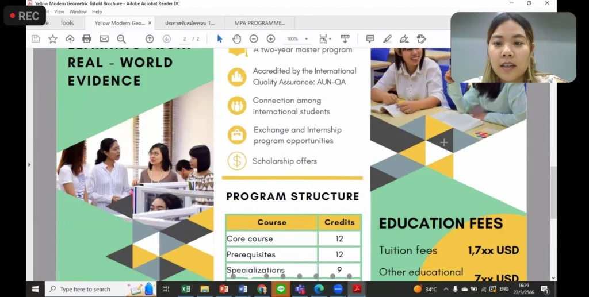Image resolution: width=589 pixels, height=297 pixels.
Task: Open PowerPoint from the taskbar
Action: click(224, 289)
